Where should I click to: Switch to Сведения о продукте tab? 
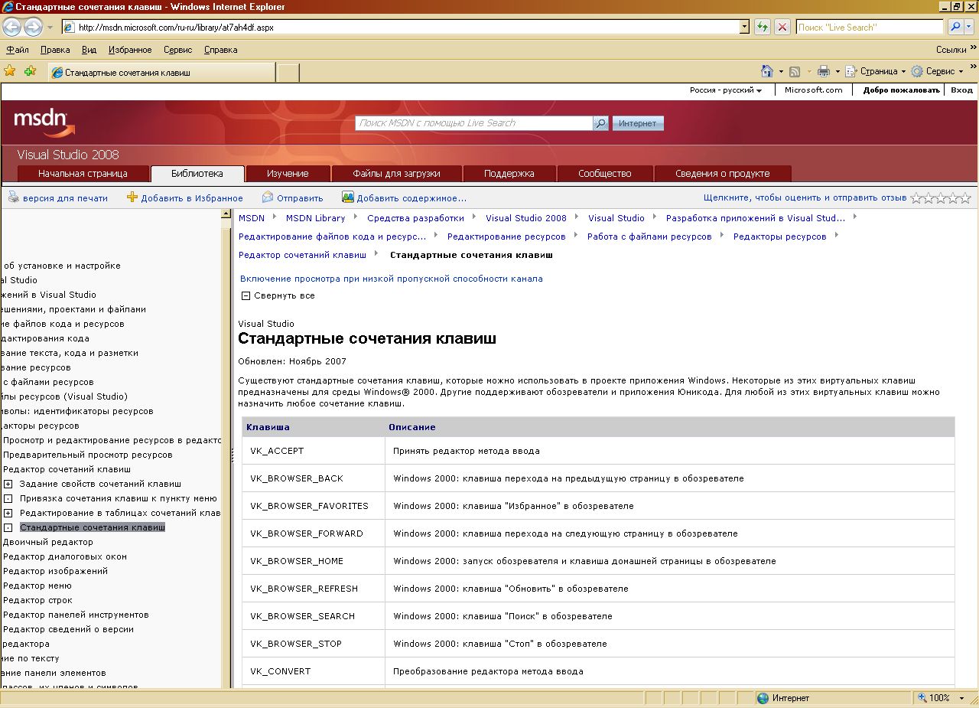[722, 174]
